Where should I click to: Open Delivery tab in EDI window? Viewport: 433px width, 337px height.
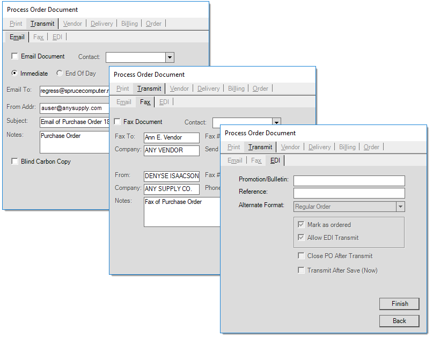320,147
